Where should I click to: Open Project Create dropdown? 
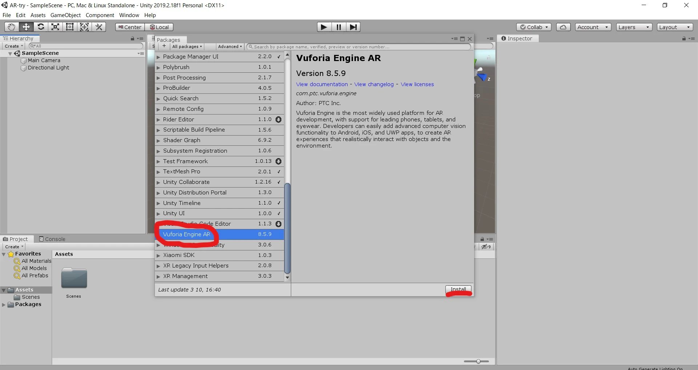pyautogui.click(x=14, y=247)
